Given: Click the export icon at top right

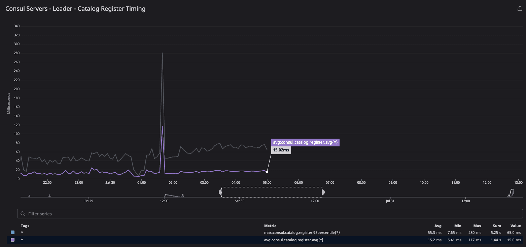Looking at the screenshot, I should 520,9.
